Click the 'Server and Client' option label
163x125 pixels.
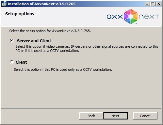[34, 41]
